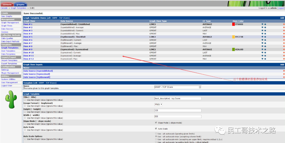Click the template Name input field
285x143 pixels.
(x=178, y=87)
